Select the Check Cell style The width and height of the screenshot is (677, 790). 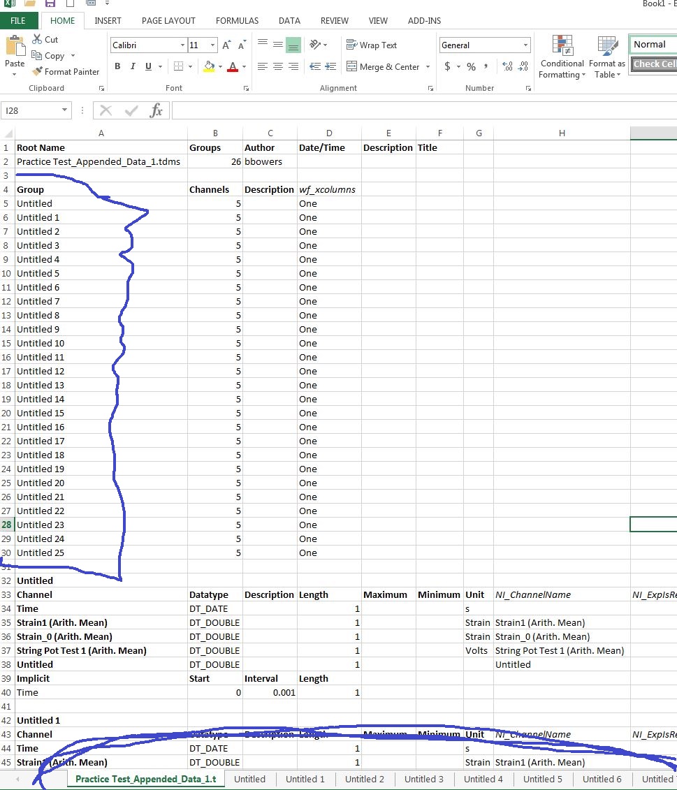(654, 64)
